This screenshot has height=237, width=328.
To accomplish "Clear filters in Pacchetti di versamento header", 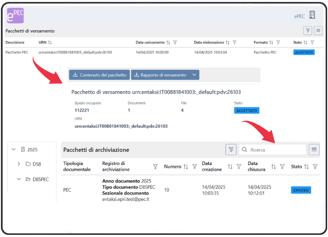I will (308, 31).
